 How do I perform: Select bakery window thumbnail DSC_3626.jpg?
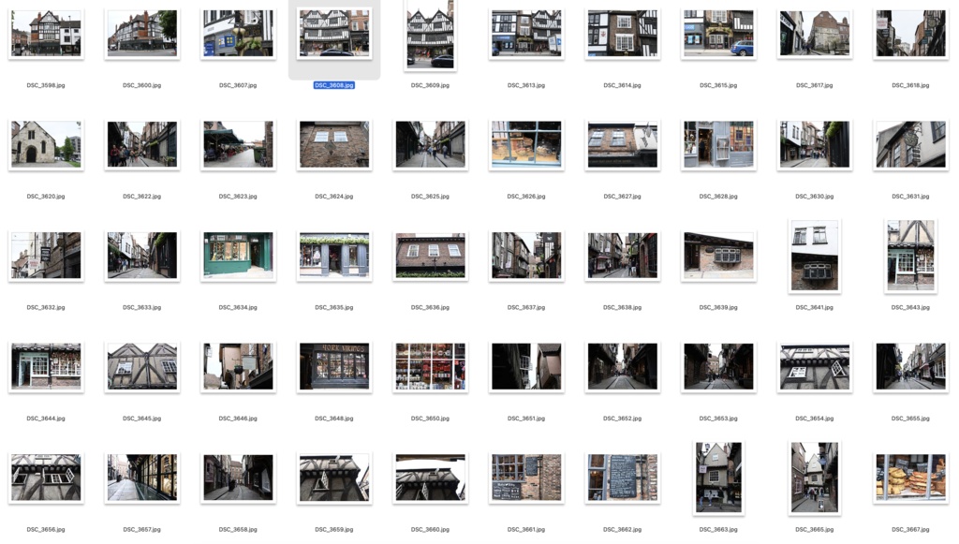tap(526, 145)
